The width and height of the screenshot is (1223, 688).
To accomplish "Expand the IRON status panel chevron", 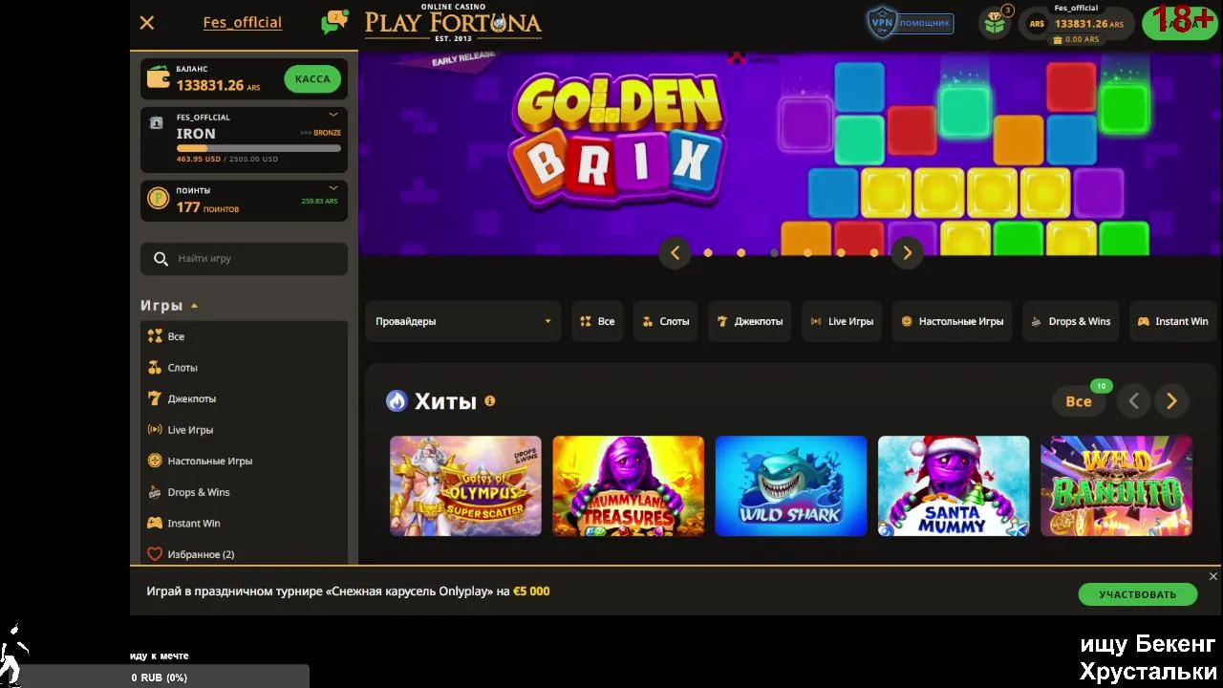I will 333,115.
